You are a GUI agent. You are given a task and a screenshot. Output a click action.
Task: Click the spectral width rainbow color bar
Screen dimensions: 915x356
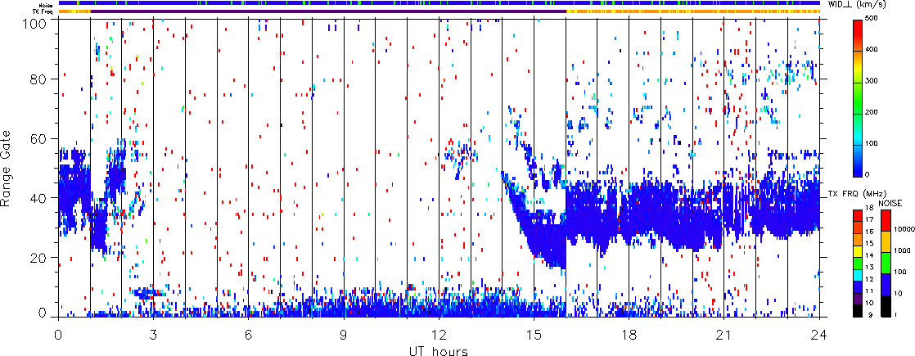pyautogui.click(x=858, y=98)
